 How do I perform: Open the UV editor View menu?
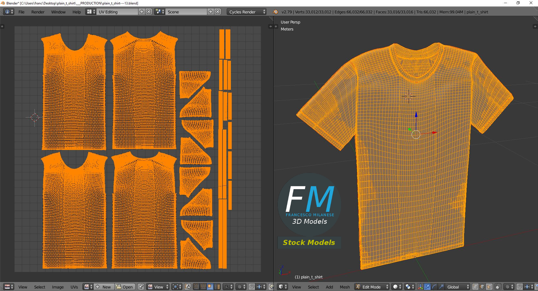(23, 287)
